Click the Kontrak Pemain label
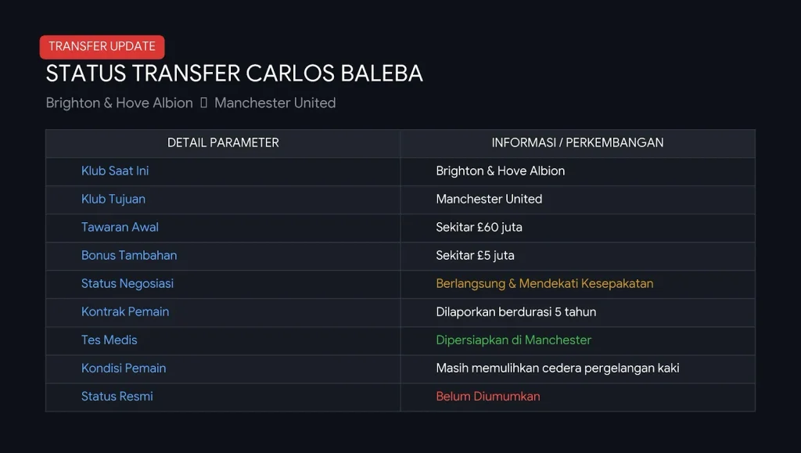The height and width of the screenshot is (453, 801). click(125, 311)
